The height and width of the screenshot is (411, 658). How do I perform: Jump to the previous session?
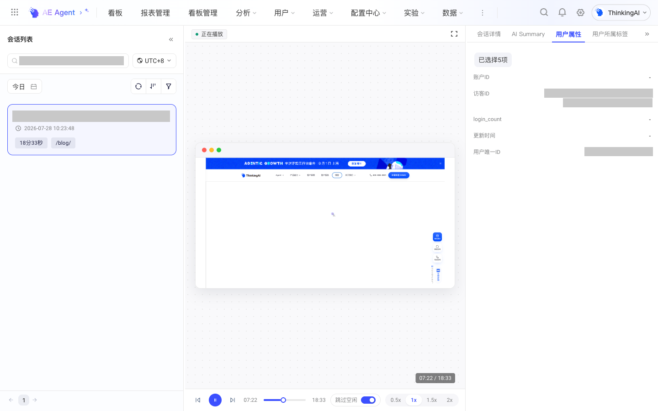coord(198,400)
